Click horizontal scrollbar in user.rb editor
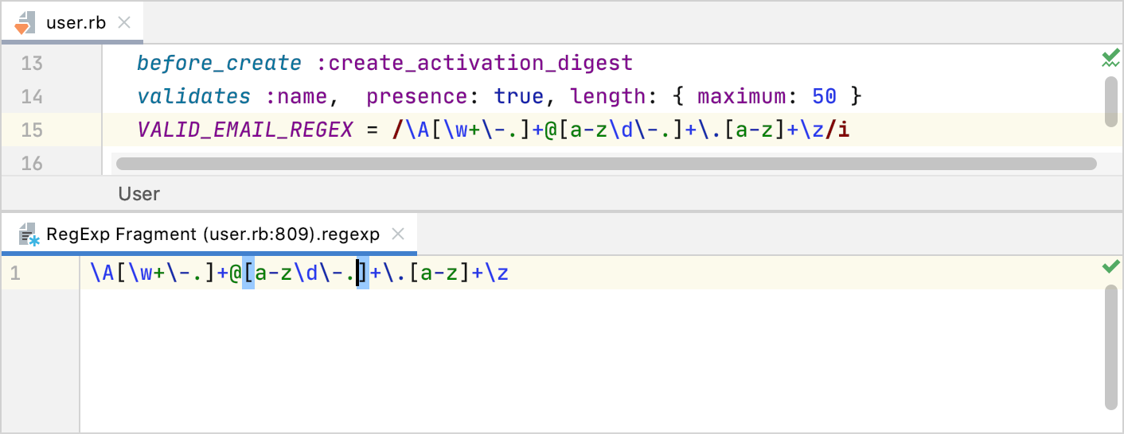This screenshot has width=1124, height=434. [605, 164]
